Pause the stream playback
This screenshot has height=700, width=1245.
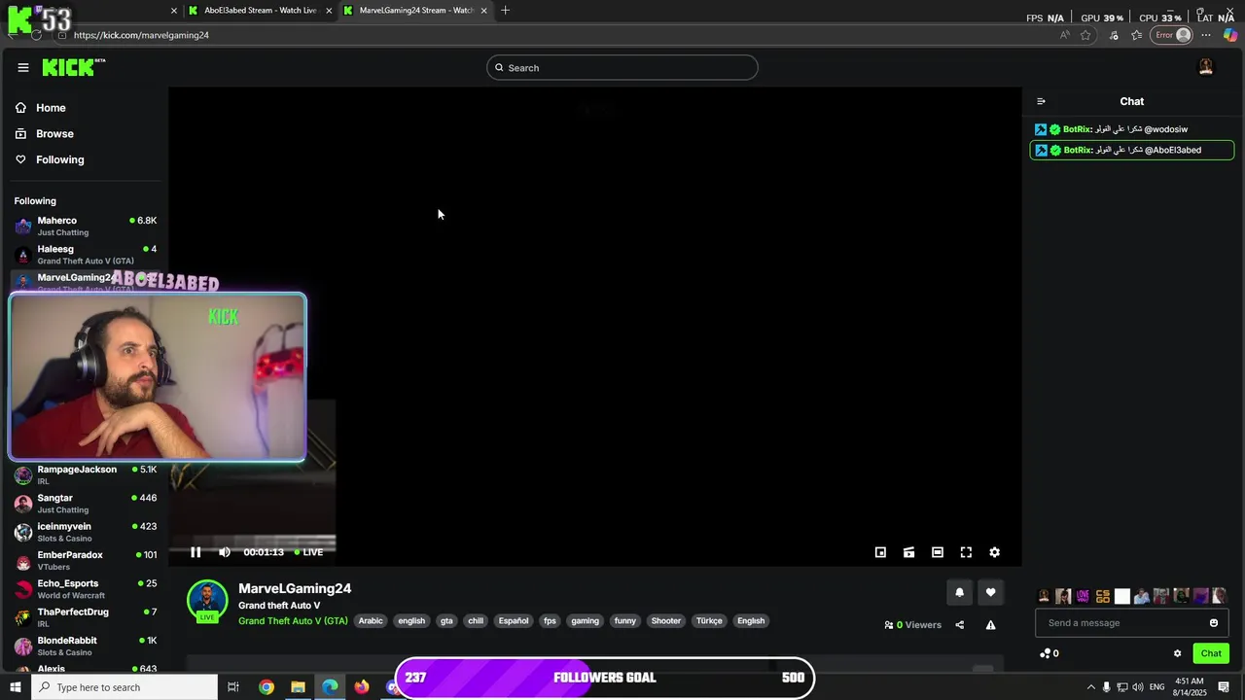click(196, 552)
